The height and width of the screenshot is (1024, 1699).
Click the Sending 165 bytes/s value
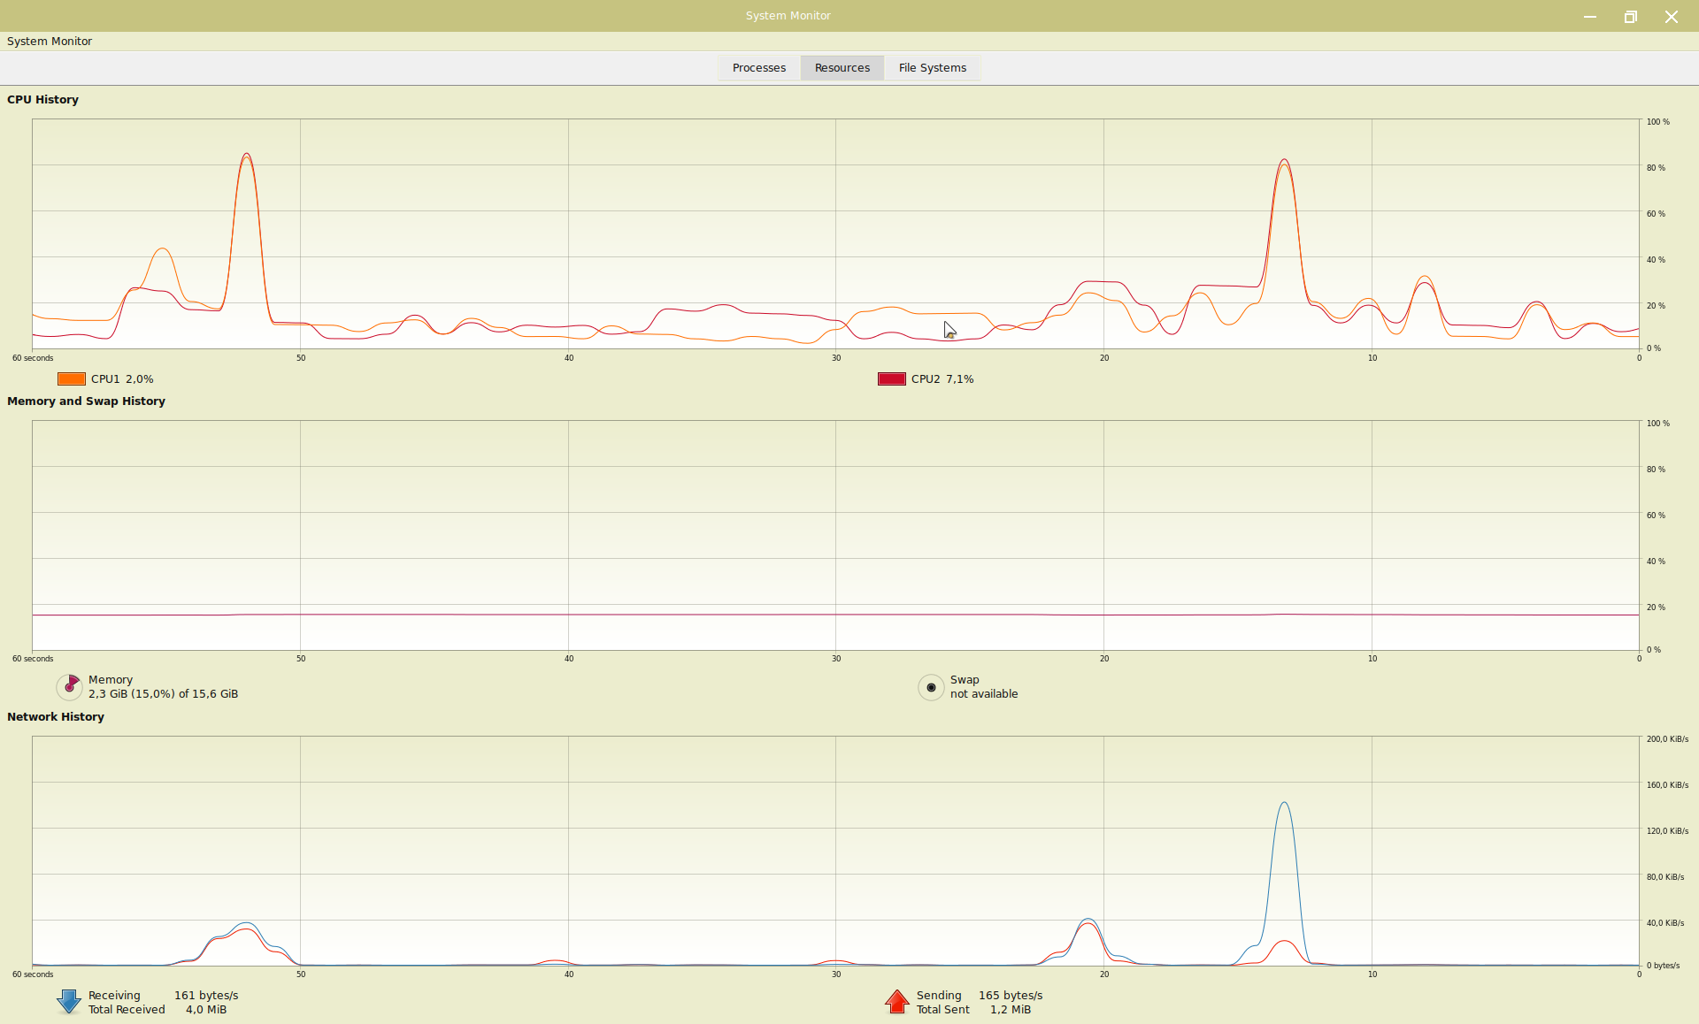[1011, 996]
